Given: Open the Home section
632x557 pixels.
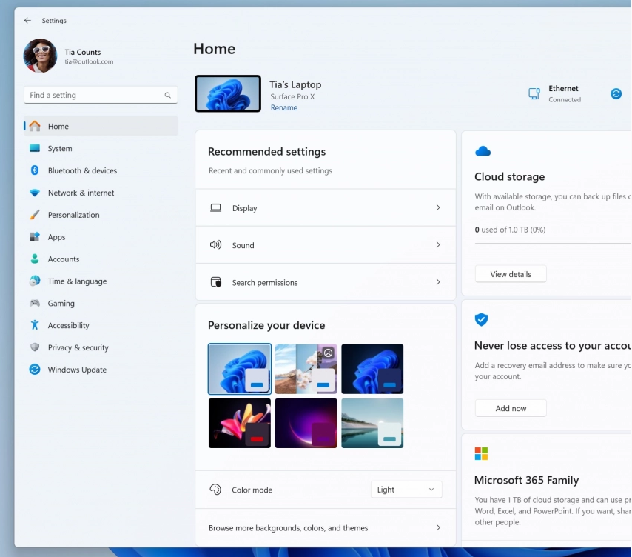Looking at the screenshot, I should tap(101, 126).
